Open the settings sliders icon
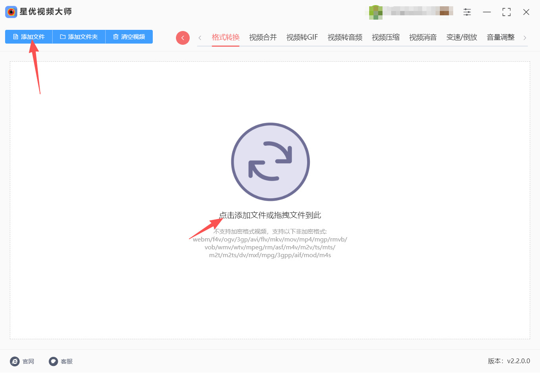The height and width of the screenshot is (373, 540). click(467, 12)
